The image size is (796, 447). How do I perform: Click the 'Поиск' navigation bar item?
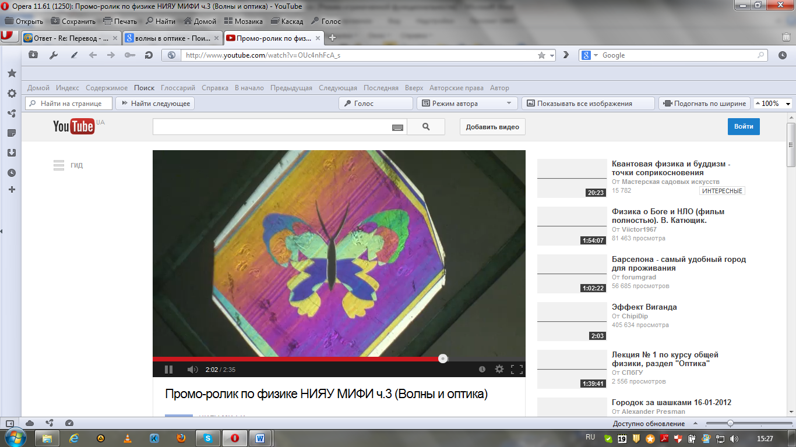click(x=144, y=88)
